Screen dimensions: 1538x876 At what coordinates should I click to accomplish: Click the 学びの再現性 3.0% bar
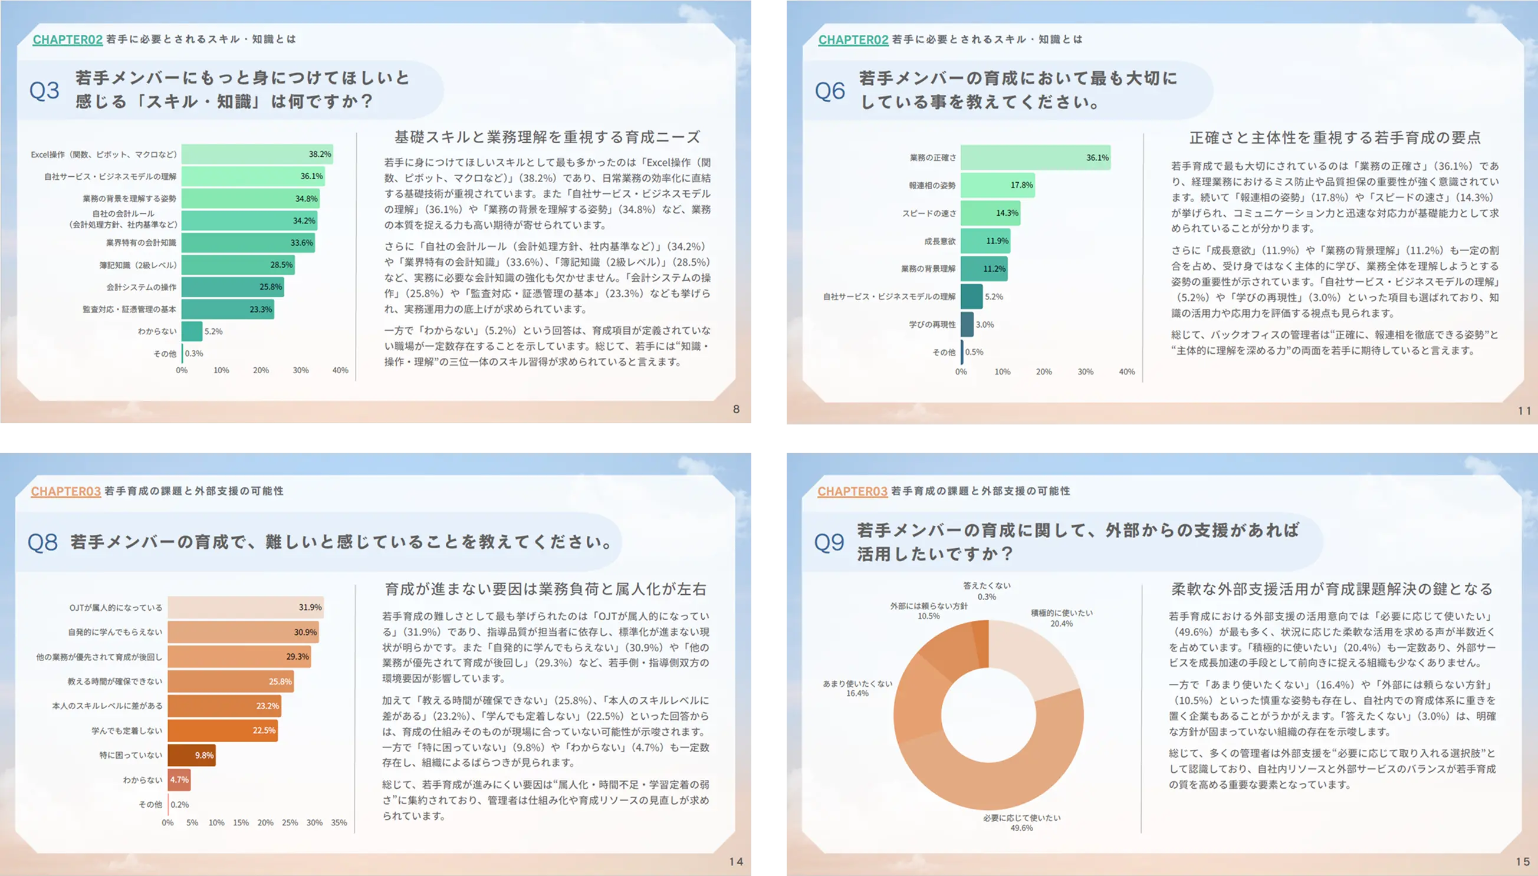[967, 324]
